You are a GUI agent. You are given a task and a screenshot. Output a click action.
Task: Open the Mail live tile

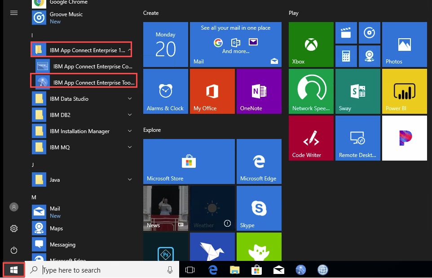236,45
